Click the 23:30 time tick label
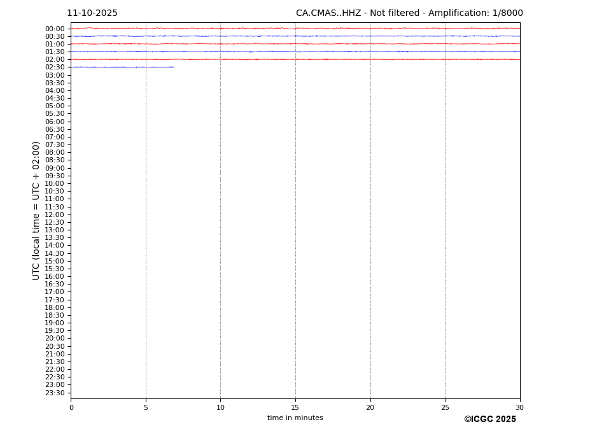 click(x=54, y=393)
